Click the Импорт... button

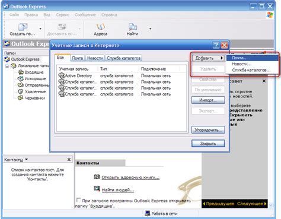208,100
